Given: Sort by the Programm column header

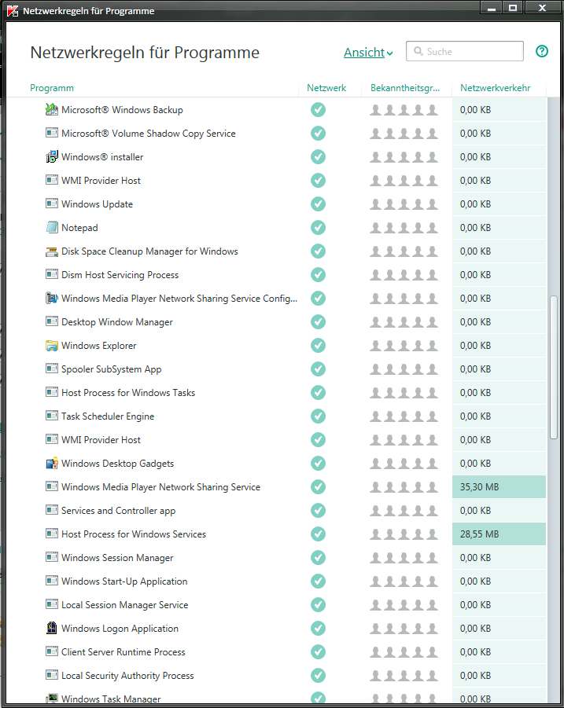Looking at the screenshot, I should [52, 88].
